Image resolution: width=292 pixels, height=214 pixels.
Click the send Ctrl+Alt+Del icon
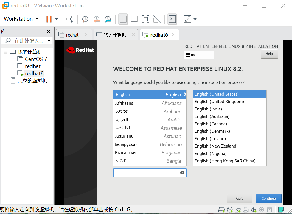[70, 19]
